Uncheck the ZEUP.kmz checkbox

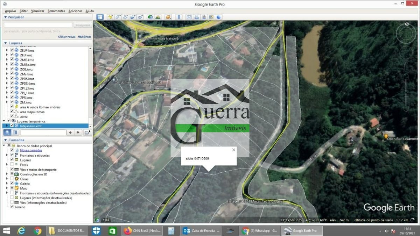coord(12,50)
